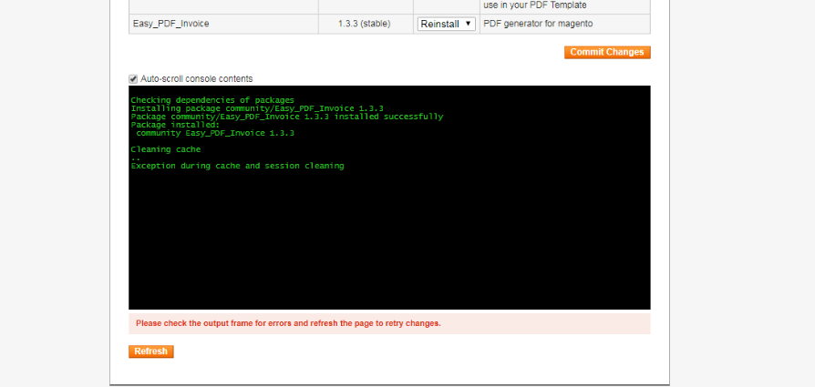Click the PDF generator for magento description
This screenshot has width=815, height=387.
(538, 24)
